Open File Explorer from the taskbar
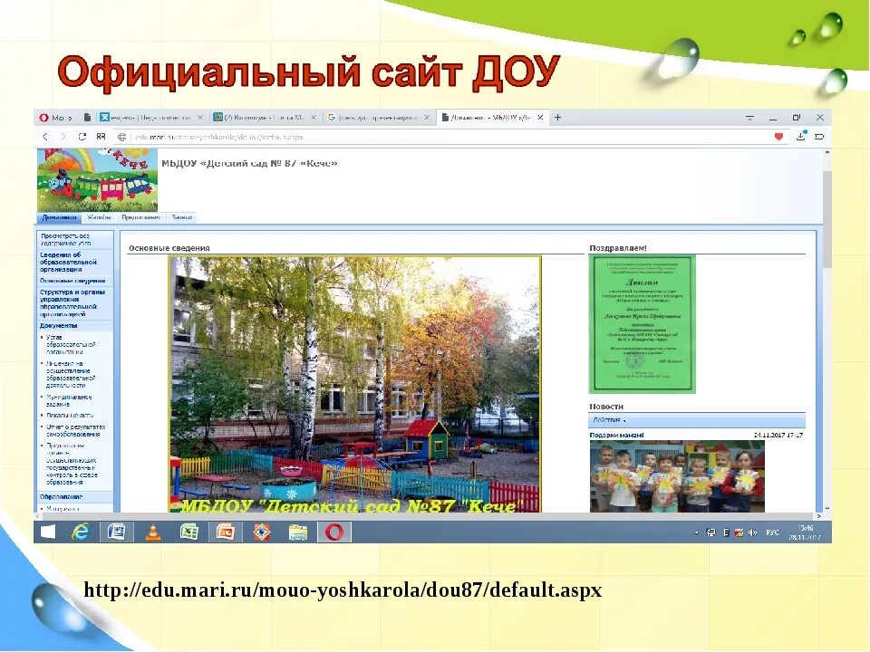This screenshot has width=870, height=652. [298, 532]
